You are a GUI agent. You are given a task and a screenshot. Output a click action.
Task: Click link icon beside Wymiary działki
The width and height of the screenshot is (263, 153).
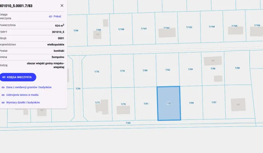(3, 102)
